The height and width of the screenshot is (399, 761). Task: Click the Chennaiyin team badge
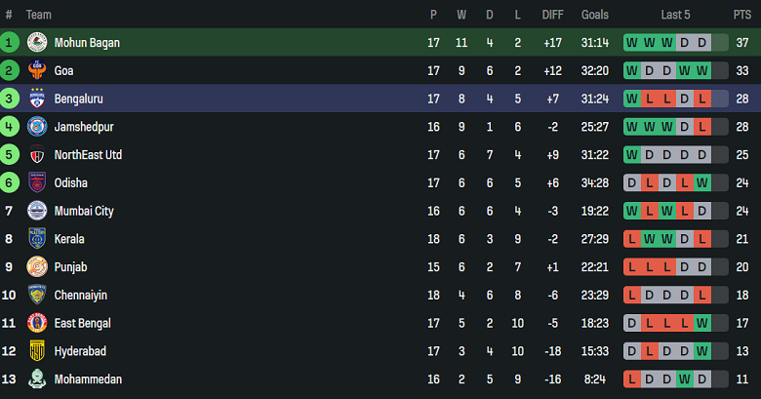[37, 295]
